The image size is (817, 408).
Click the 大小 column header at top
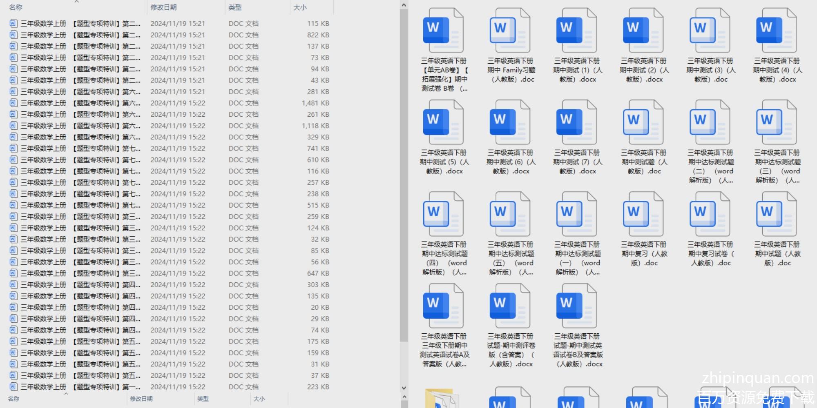point(300,7)
